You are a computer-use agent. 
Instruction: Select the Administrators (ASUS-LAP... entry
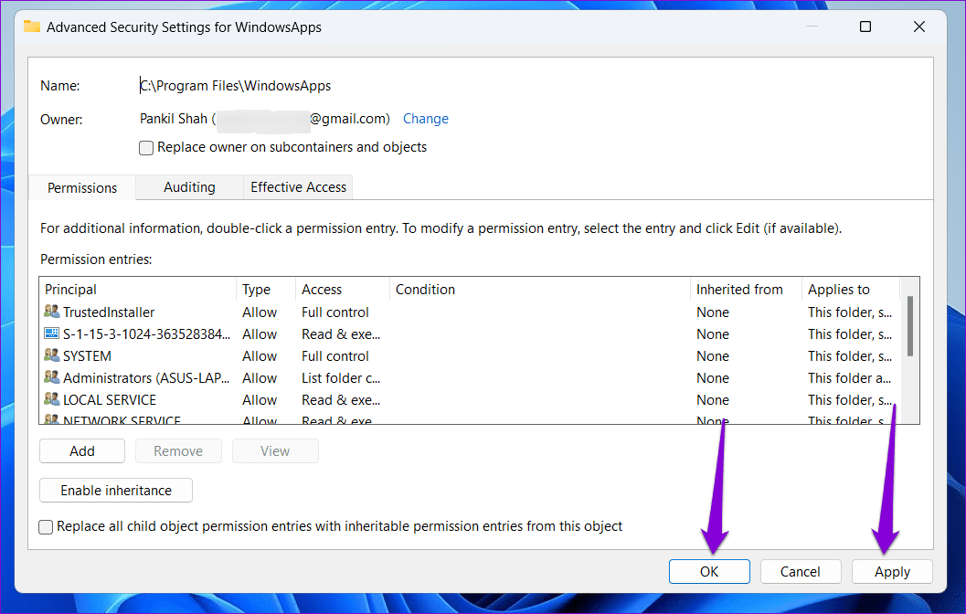470,378
